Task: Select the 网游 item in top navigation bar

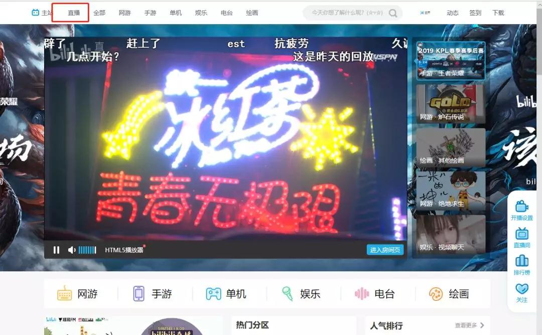Action: 125,13
